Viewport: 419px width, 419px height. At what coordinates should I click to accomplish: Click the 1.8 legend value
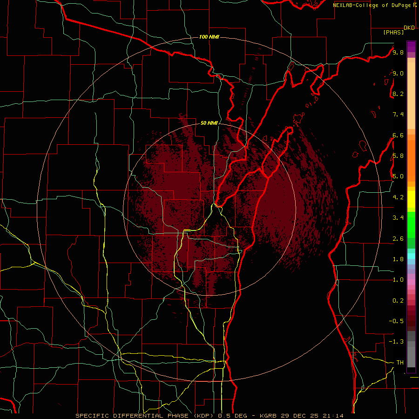[398, 259]
